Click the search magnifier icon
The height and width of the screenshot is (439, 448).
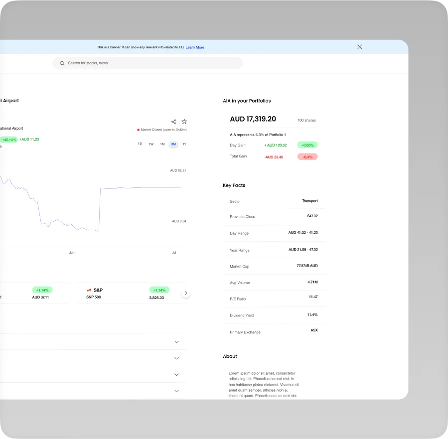tap(62, 63)
